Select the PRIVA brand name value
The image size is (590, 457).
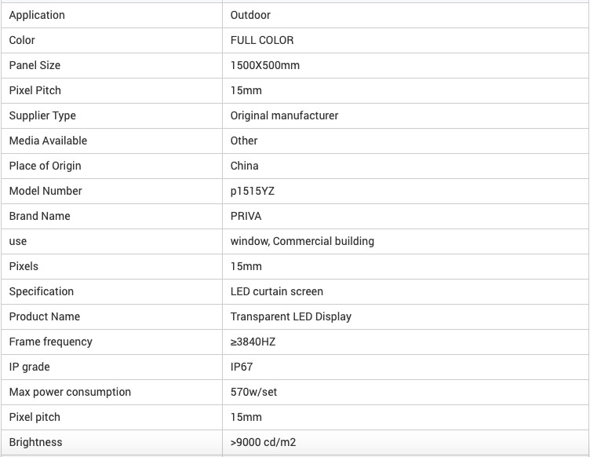246,216
